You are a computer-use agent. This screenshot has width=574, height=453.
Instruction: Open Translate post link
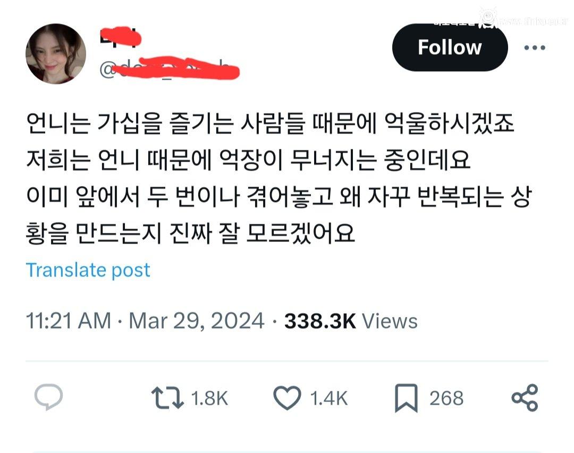point(88,270)
